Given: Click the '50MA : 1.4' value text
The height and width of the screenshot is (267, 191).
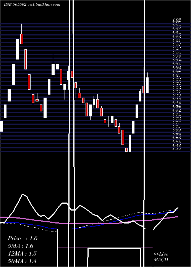Looking at the screenshot, I should coord(22,261).
